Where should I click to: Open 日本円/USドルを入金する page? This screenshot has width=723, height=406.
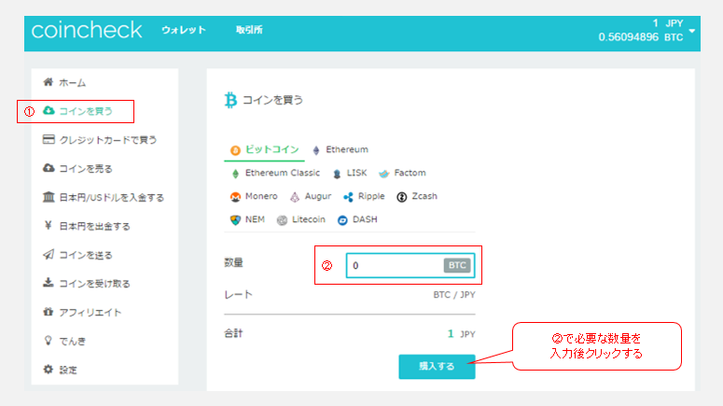tap(112, 198)
